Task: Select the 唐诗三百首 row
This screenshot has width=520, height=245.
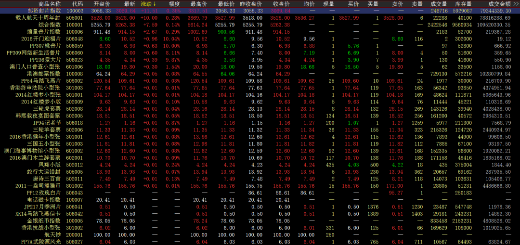Action: click(x=260, y=179)
